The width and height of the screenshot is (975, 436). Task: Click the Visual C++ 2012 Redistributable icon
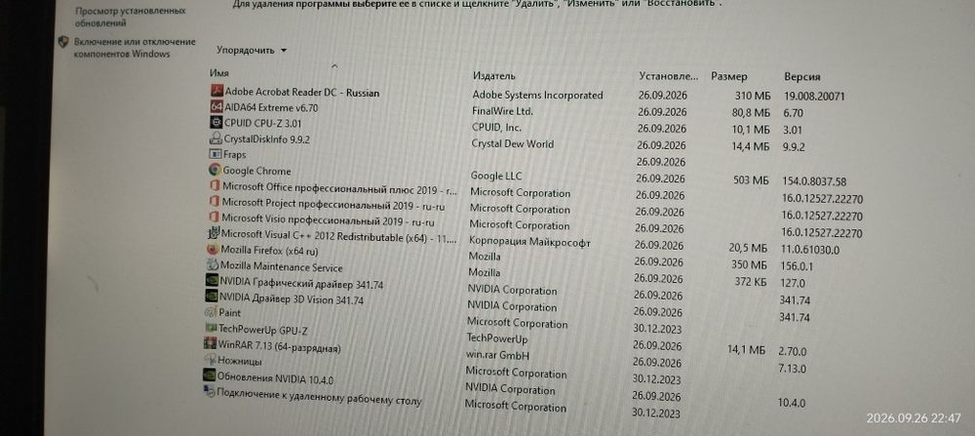[x=214, y=233]
